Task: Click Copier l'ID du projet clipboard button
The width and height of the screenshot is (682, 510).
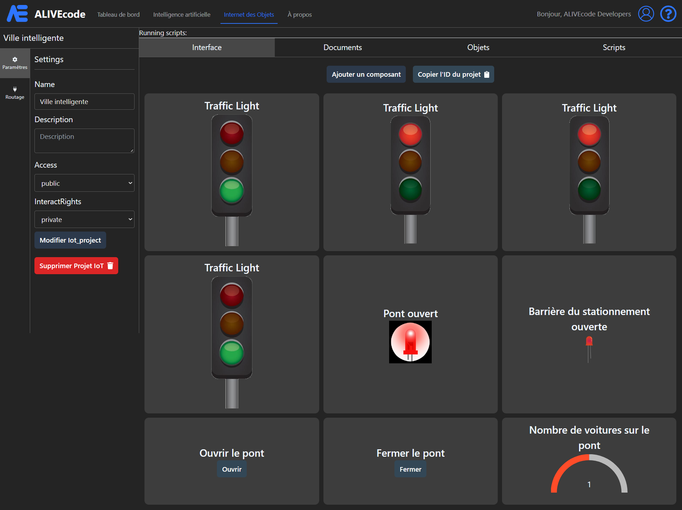Action: [x=453, y=74]
